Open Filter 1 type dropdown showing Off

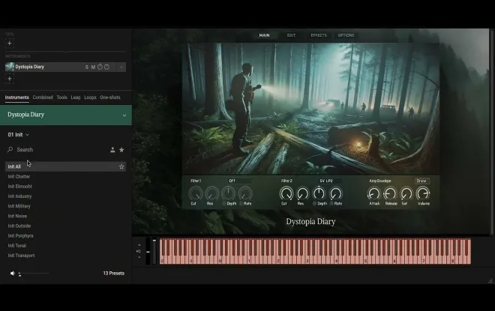240,181
